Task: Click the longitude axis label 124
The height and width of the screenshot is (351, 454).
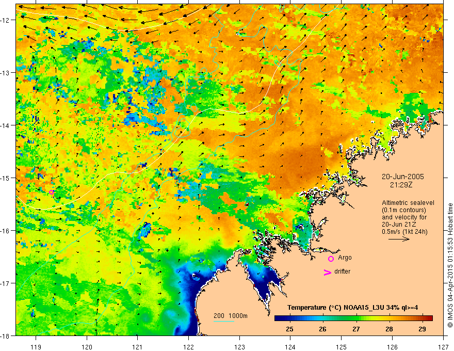Action: click(x=290, y=347)
